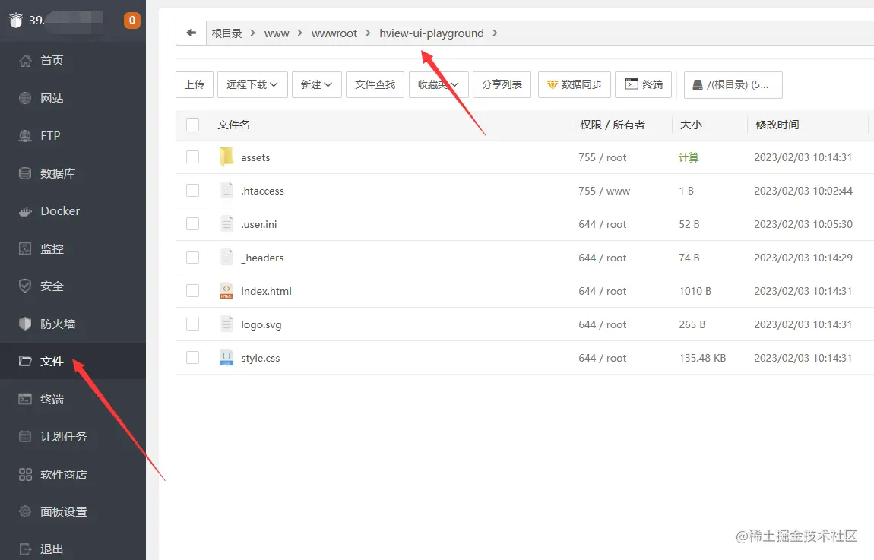874x560 pixels.
Task: Click the disk icon on 根目录 button
Action: click(x=698, y=84)
